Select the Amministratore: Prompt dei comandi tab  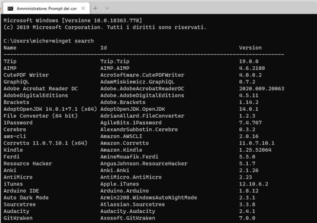point(46,8)
